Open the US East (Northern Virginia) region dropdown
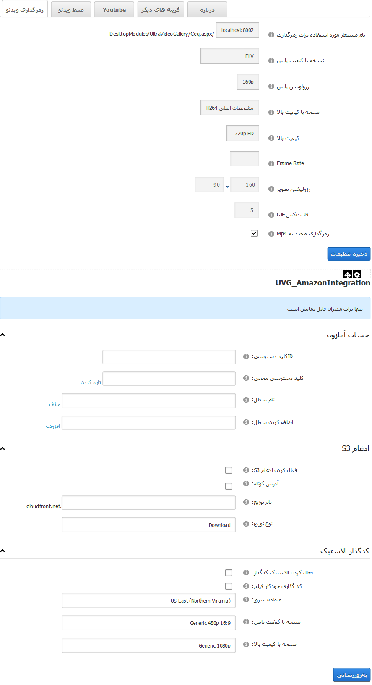372x685 pixels. click(148, 601)
